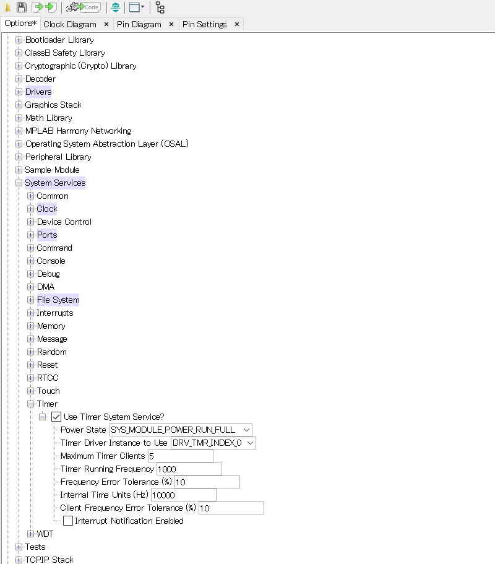
Task: Expand the Bootloader Library node
Action: (x=19, y=40)
